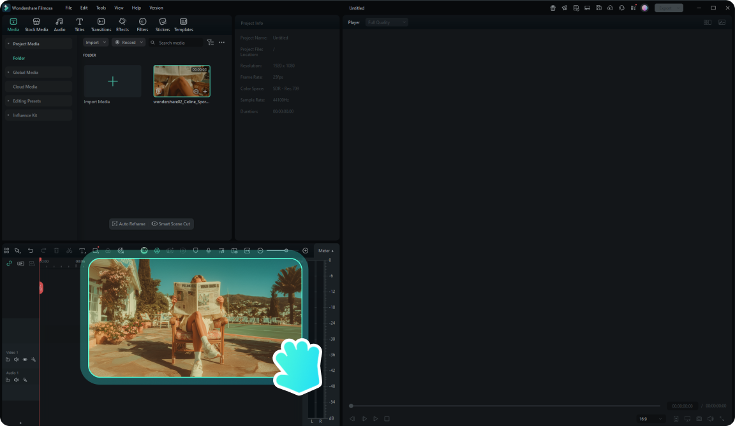Open the Player quality dropdown
Screen dimensions: 735x426
(387, 22)
